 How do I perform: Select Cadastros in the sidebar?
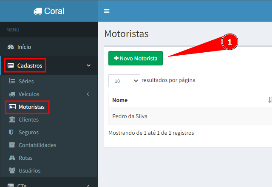pyautogui.click(x=29, y=65)
